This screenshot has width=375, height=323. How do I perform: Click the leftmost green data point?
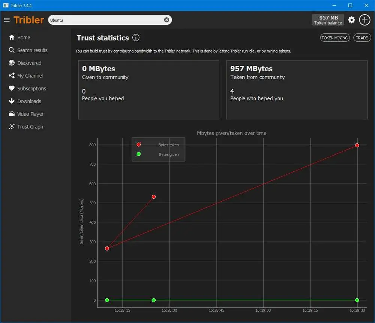point(107,300)
